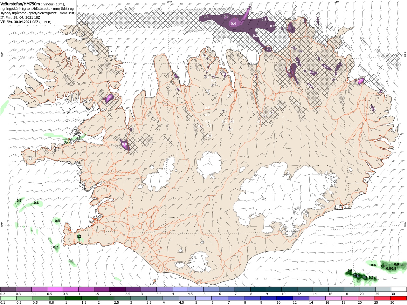Pick the light pink rain legend swatch
The image size is (407, 305).
(x=334, y=298)
